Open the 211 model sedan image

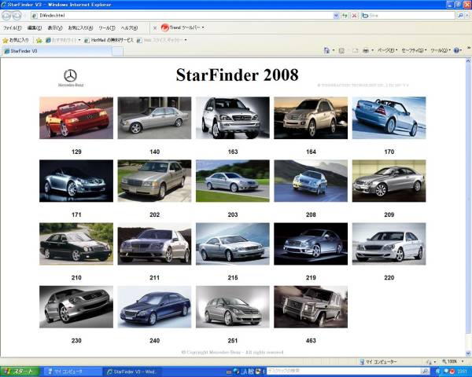154,243
